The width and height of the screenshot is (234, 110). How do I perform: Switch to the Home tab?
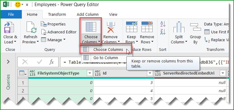[32, 14]
